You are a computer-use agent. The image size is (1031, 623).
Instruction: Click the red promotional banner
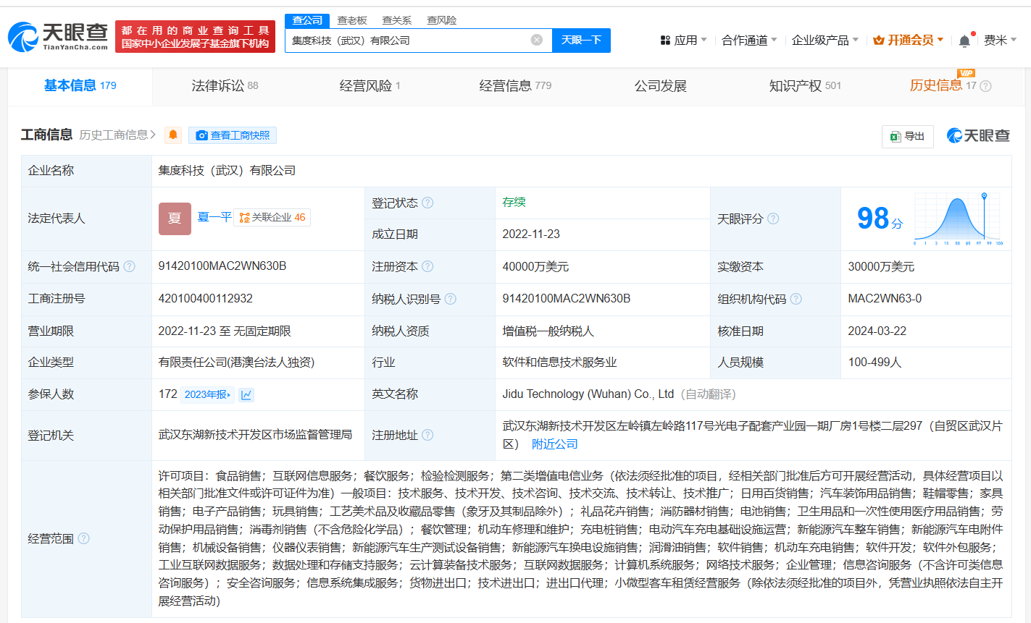[194, 36]
